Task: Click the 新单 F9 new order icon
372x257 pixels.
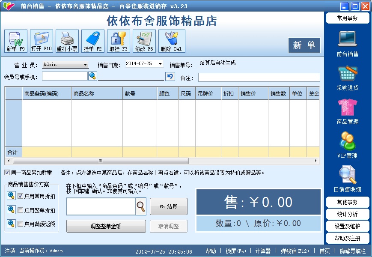Action: [16, 41]
